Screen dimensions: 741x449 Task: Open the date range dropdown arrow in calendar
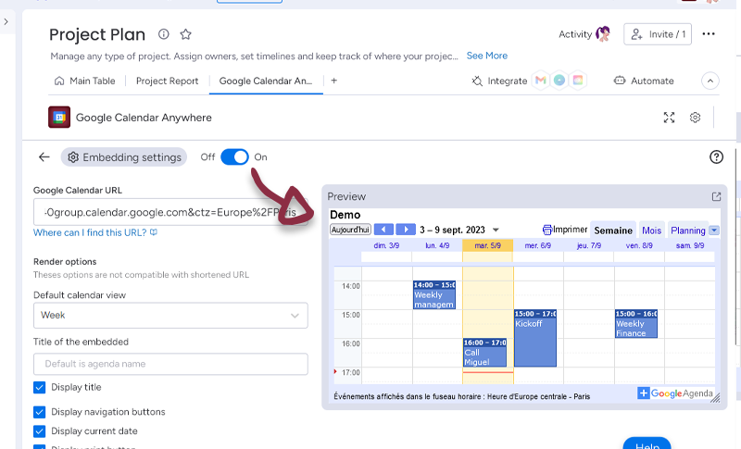pyautogui.click(x=496, y=230)
